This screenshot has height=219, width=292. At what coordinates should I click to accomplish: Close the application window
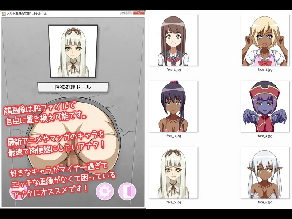(138, 13)
